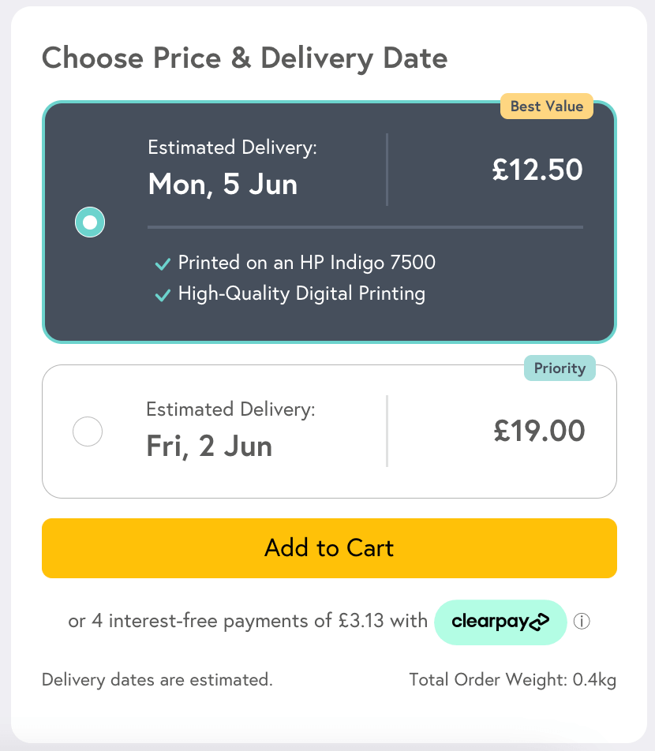The height and width of the screenshot is (751, 655).
Task: Click the Priority badge
Action: tap(560, 368)
